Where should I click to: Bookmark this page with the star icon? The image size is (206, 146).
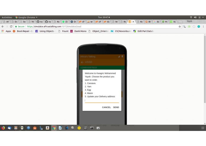coord(180,27)
